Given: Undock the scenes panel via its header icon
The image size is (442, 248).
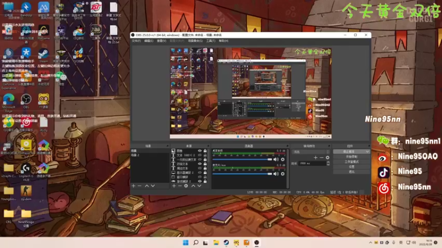Looking at the screenshot, I should (x=167, y=146).
